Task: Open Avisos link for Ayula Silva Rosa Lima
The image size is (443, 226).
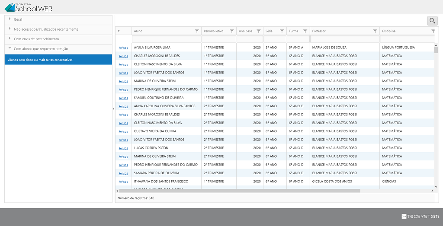Action: [x=123, y=48]
